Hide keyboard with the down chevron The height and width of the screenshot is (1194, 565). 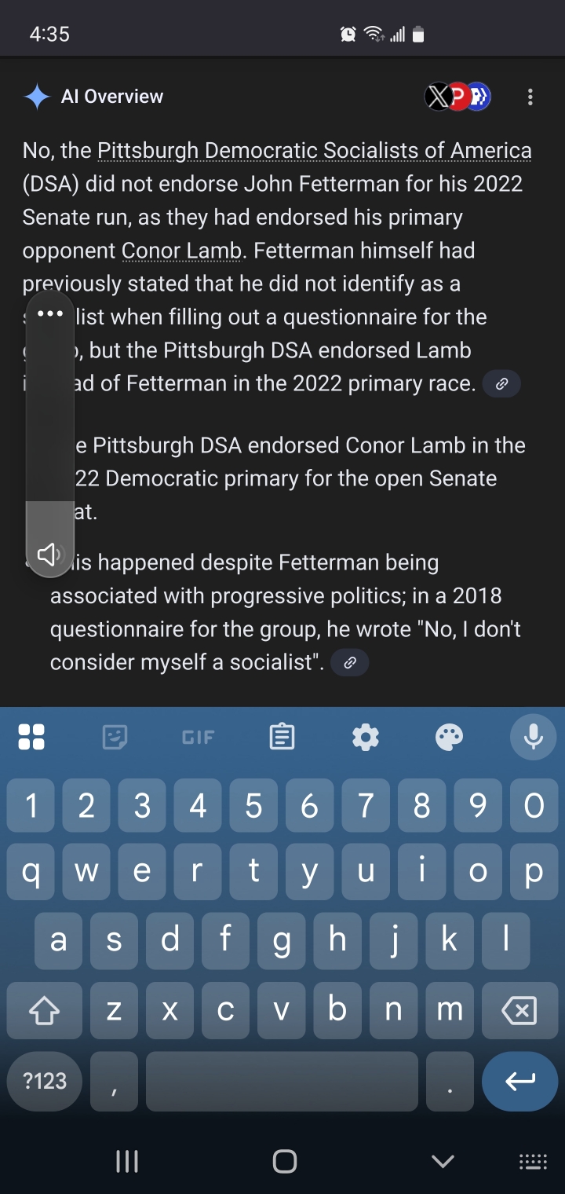pos(443,1161)
